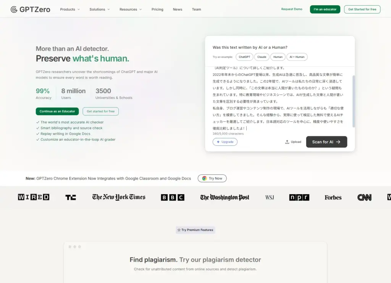Click the text box vertical scrollbar
391x283 pixels.
pos(354,101)
